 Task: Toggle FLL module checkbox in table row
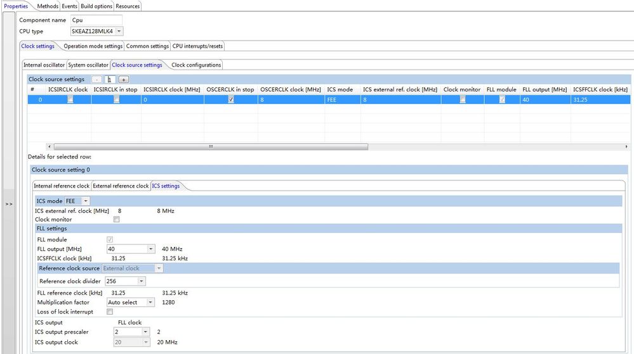click(502, 99)
